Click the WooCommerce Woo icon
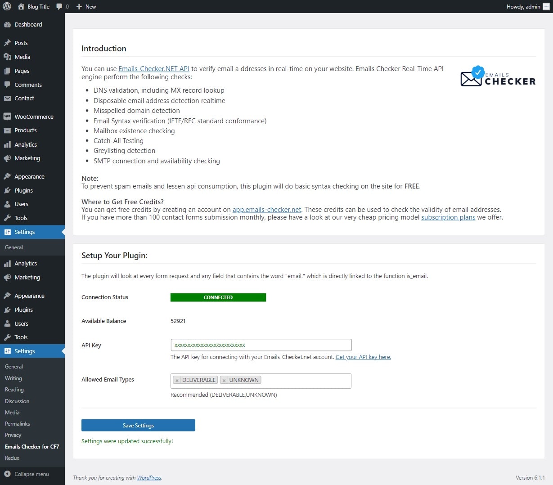This screenshot has height=485, width=553. click(7, 117)
